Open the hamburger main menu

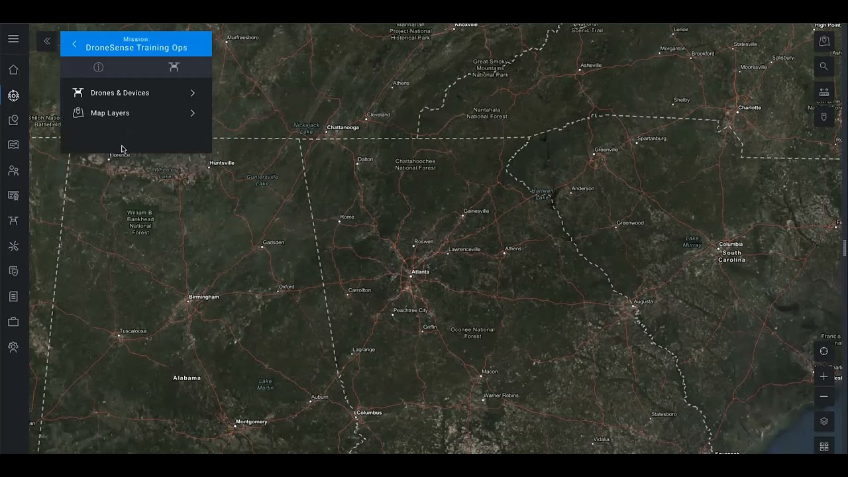[x=13, y=39]
